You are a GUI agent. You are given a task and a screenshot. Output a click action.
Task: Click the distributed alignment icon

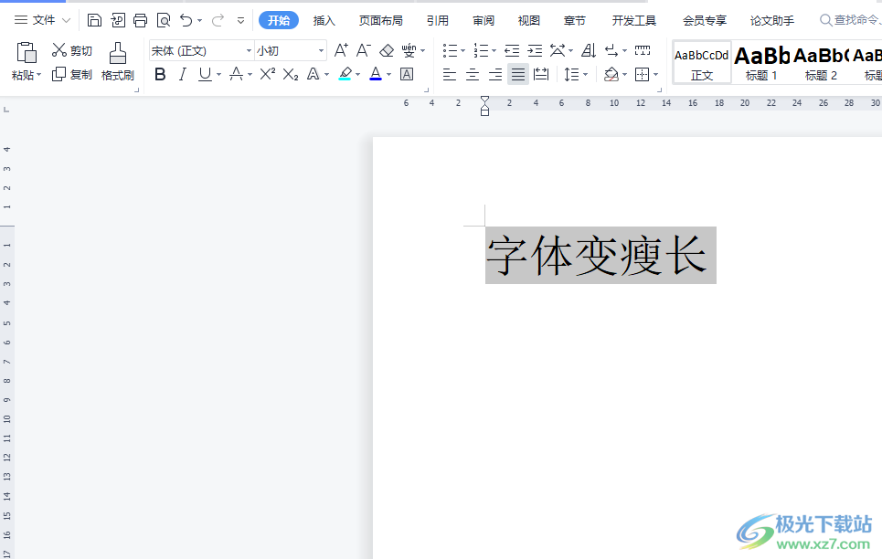(x=541, y=74)
